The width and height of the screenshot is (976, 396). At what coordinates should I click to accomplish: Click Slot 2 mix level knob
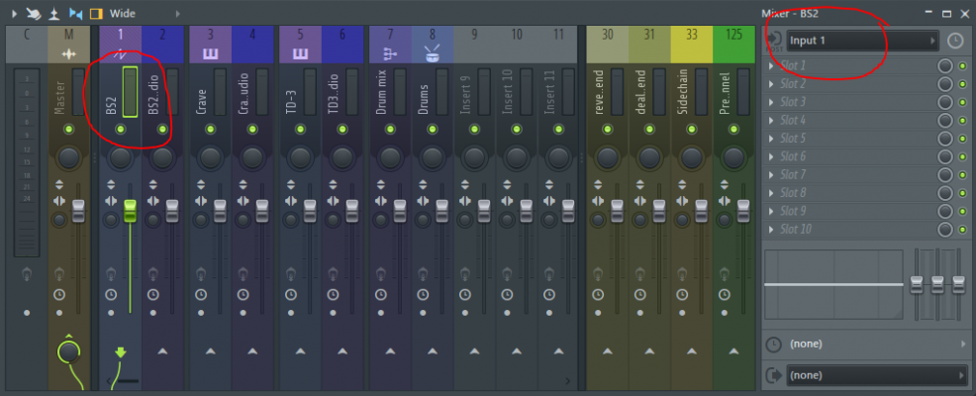pos(945,84)
